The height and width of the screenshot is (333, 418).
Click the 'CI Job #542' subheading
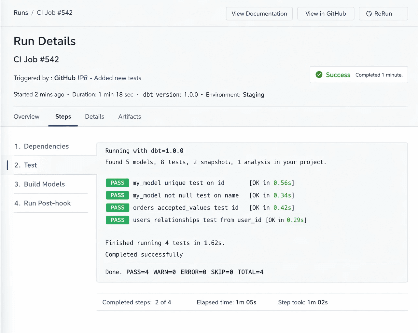(x=36, y=60)
